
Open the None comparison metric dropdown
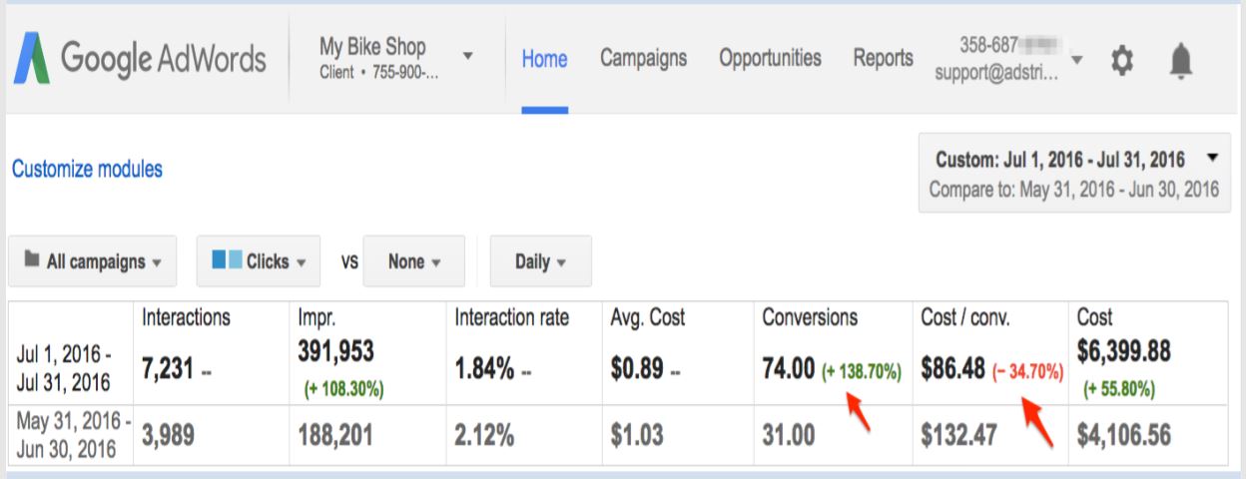pos(413,261)
